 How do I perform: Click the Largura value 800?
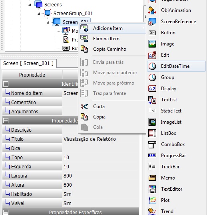(x=68, y=176)
